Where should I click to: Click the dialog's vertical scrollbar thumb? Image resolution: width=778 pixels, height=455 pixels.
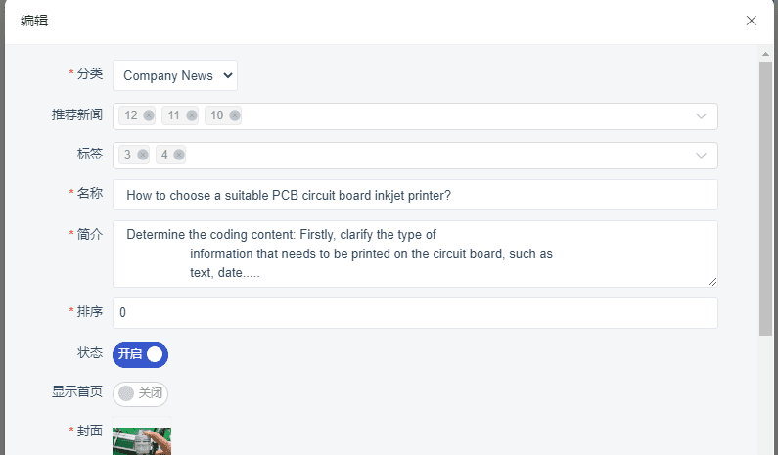(765, 199)
